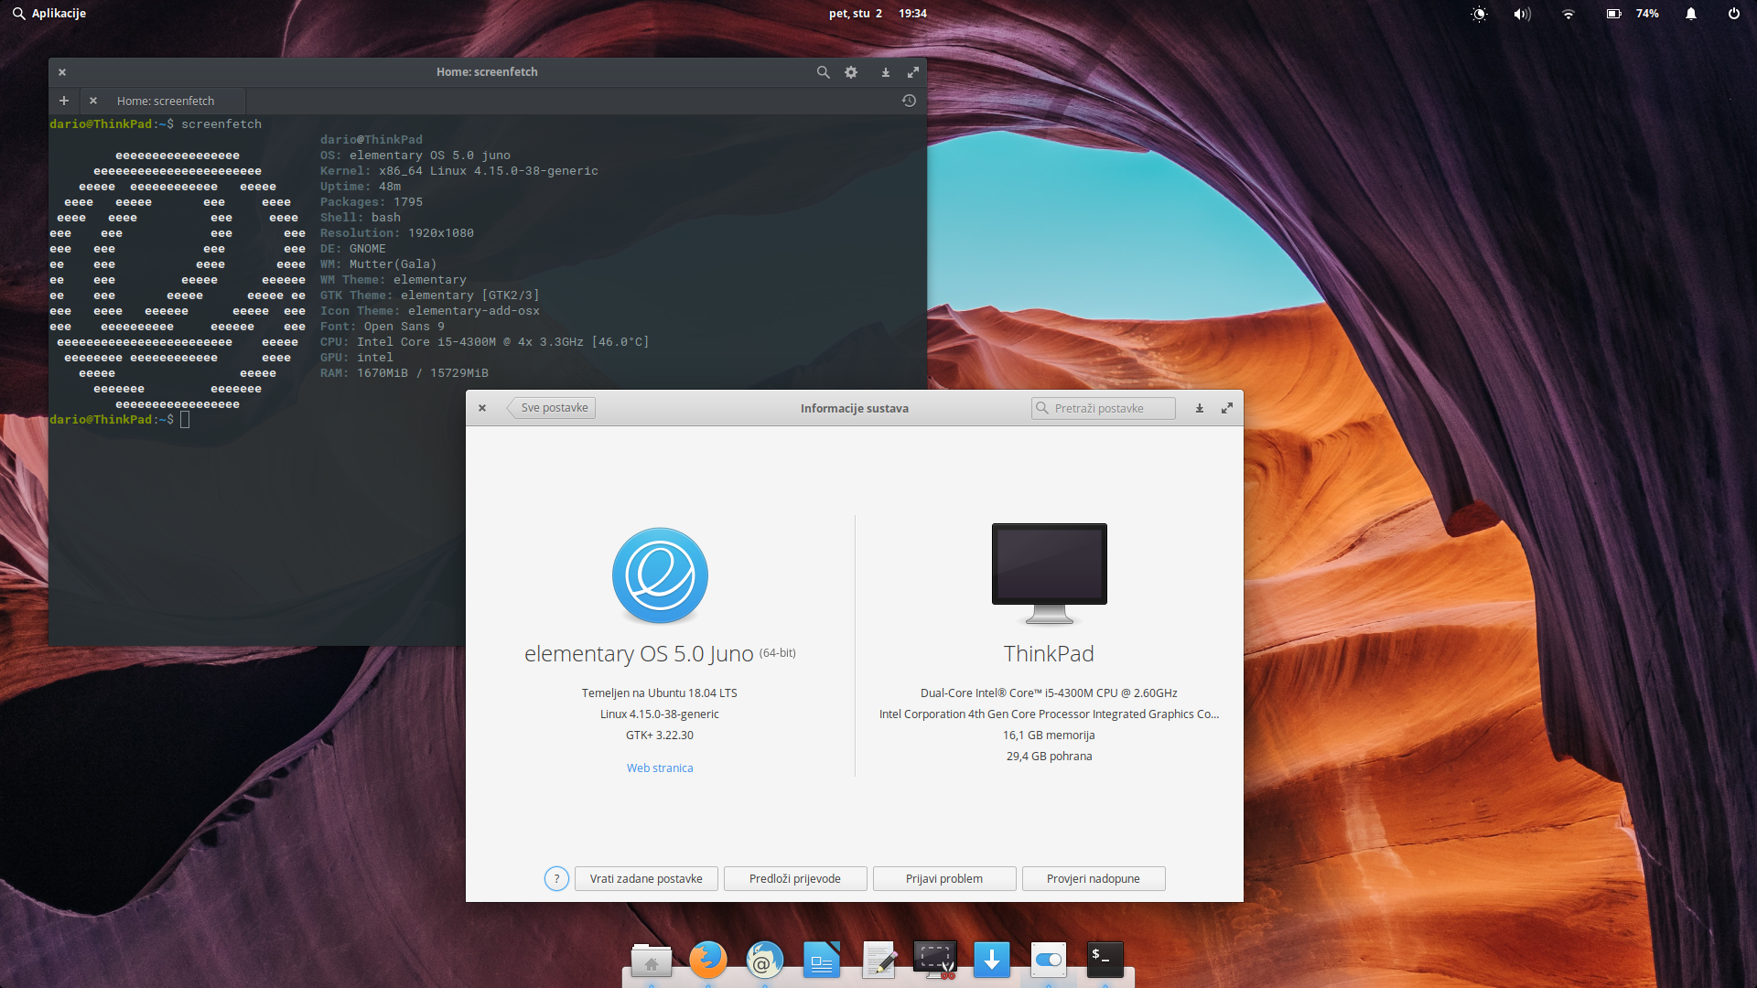Screen dimensions: 1757x988
Task: Click the Temeljen na Ubuntu 18.04 LTS text
Action: point(660,693)
